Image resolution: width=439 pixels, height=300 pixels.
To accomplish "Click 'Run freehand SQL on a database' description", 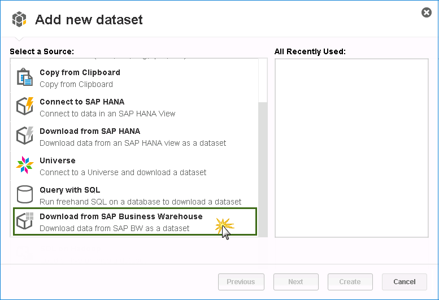I will (140, 202).
